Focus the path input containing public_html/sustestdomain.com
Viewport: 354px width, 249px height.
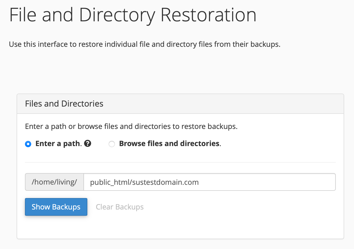click(x=209, y=182)
